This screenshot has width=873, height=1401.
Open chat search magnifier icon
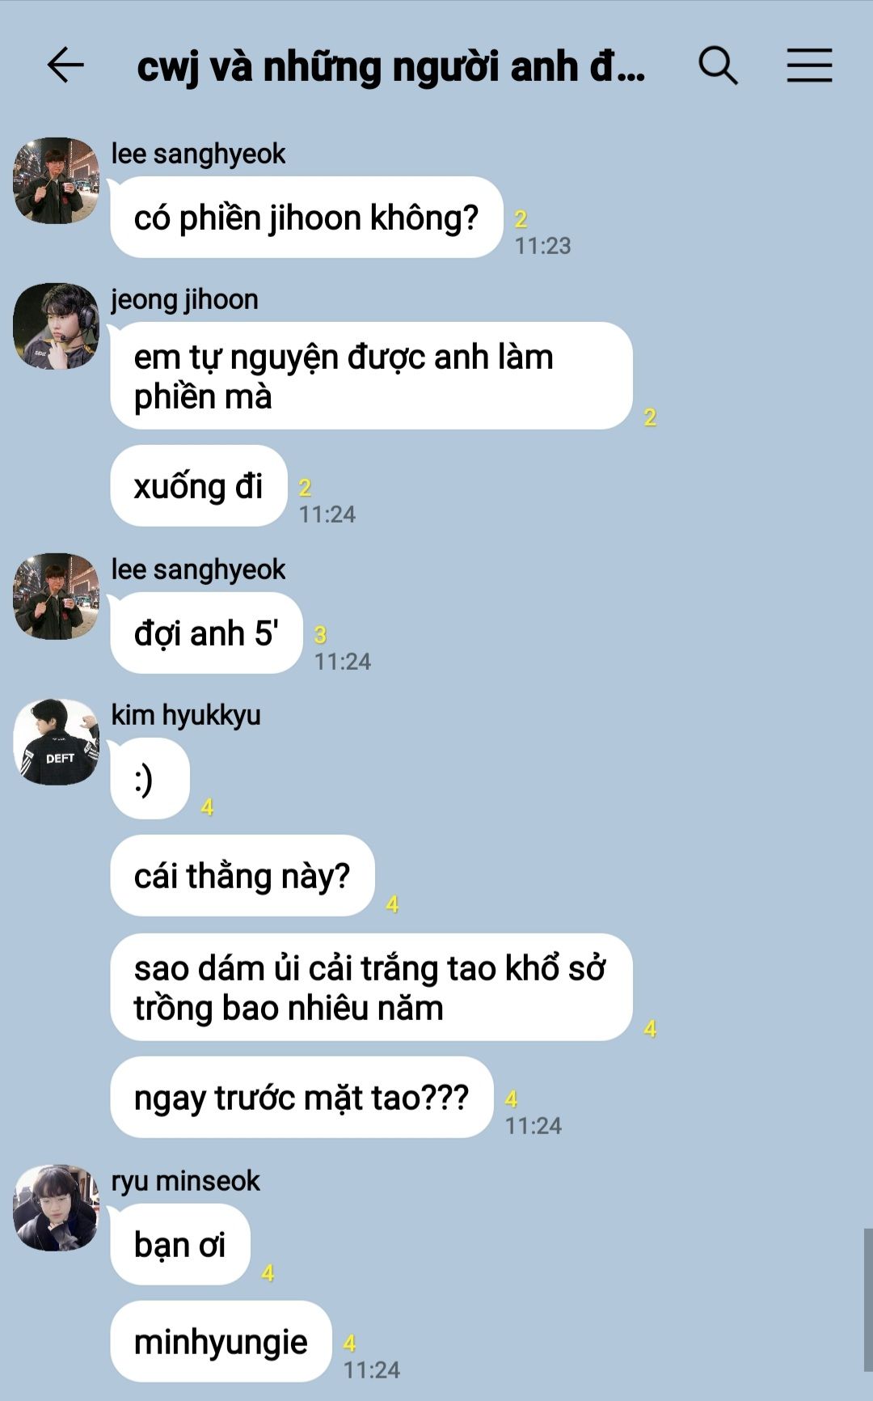coord(718,66)
